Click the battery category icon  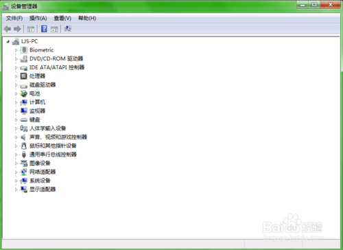point(24,93)
